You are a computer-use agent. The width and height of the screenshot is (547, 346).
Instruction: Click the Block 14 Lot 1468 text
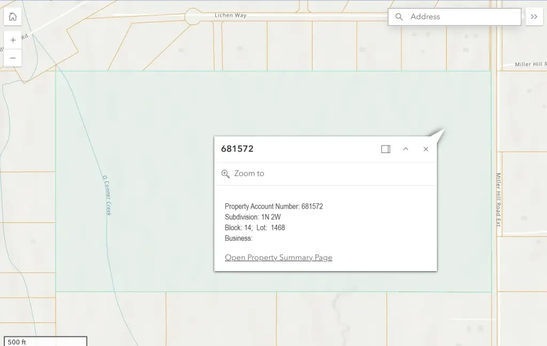click(255, 228)
